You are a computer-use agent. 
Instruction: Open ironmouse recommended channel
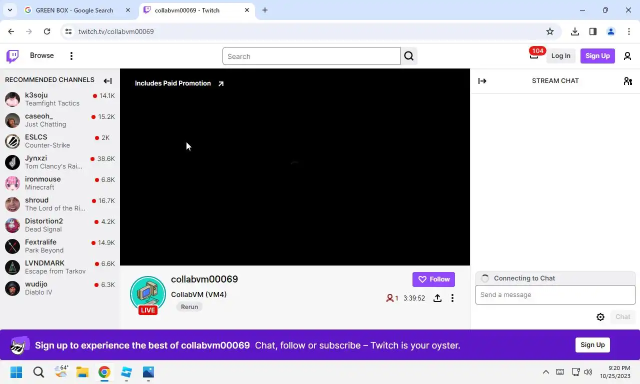coord(60,183)
